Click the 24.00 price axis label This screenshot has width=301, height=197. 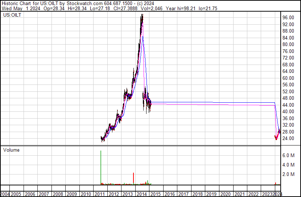click(x=288, y=139)
